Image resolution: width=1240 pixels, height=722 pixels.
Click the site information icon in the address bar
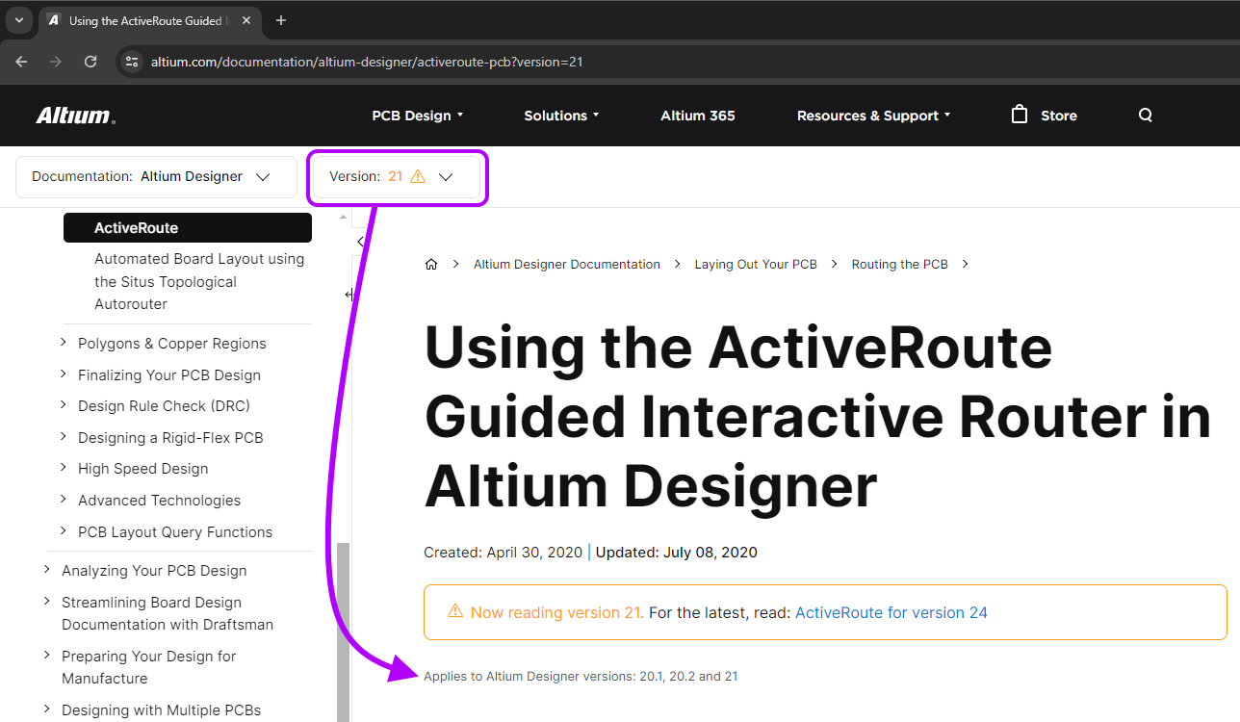133,62
